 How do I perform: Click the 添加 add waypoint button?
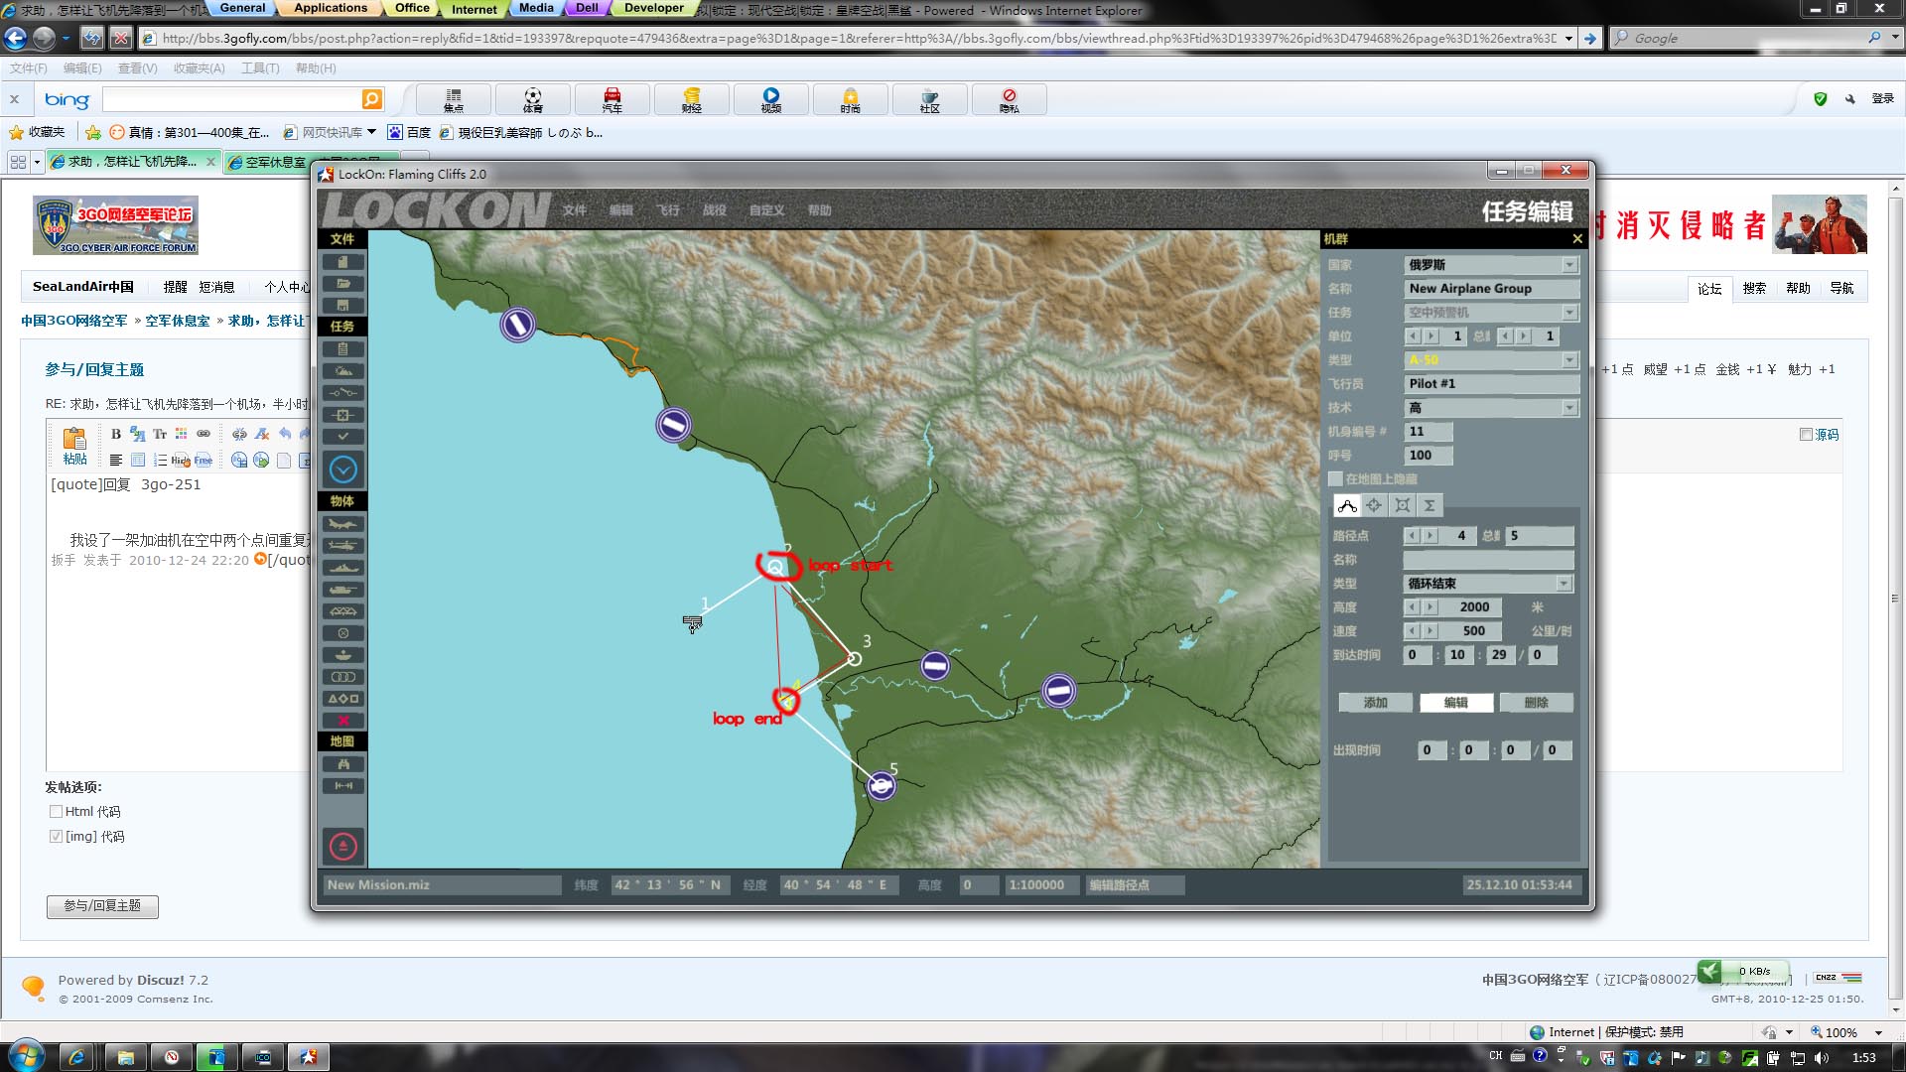pos(1376,703)
